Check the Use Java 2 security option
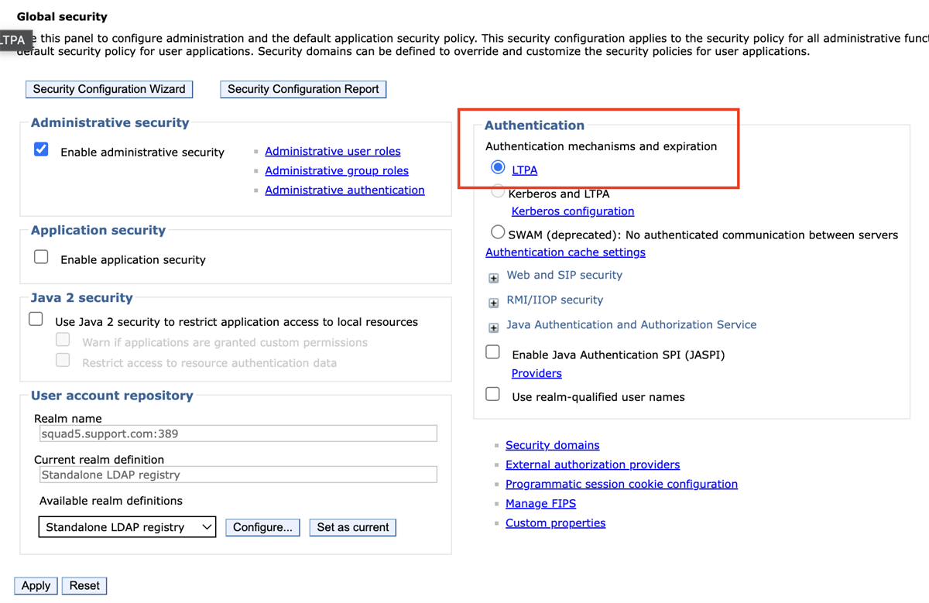The height and width of the screenshot is (603, 929). coord(36,319)
